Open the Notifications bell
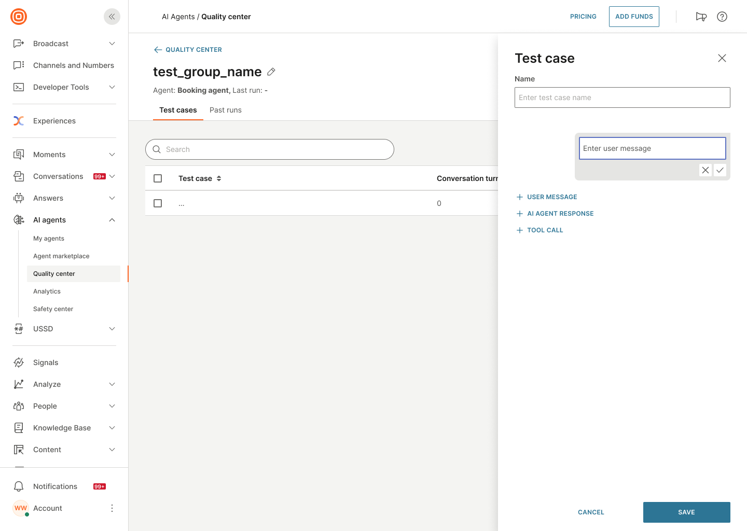This screenshot has height=531, width=747. pos(19,486)
